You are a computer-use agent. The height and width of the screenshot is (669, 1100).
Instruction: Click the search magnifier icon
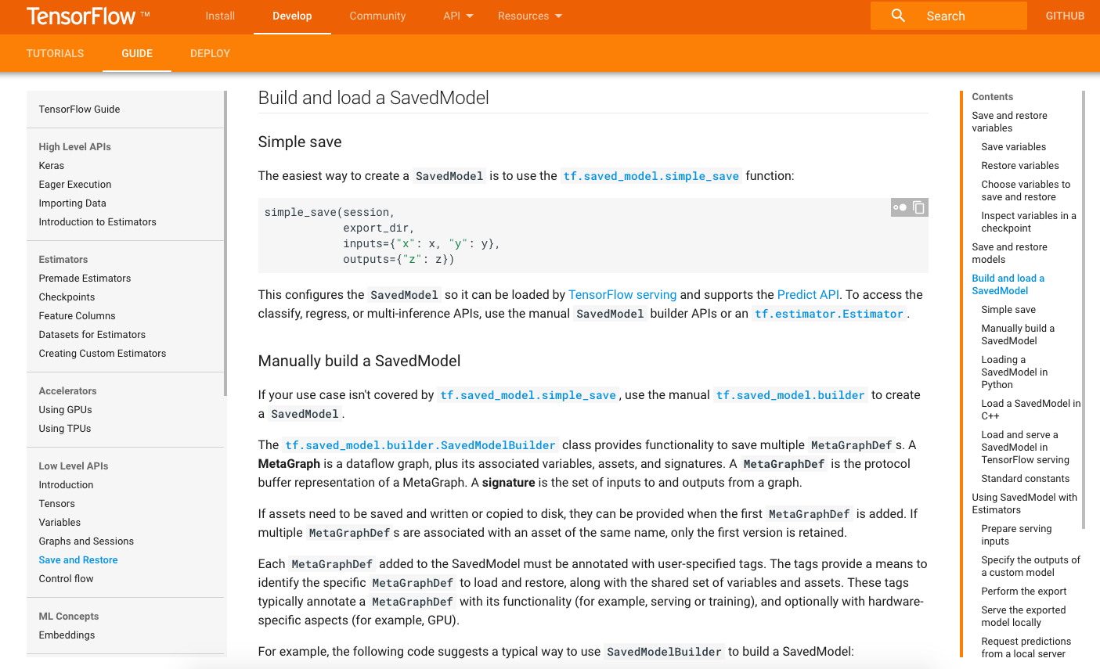(x=898, y=16)
